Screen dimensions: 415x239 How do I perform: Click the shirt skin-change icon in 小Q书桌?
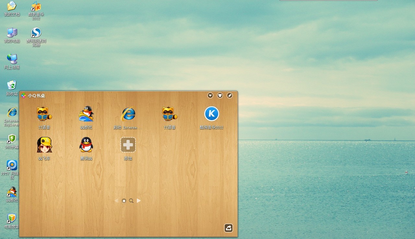[x=220, y=95]
